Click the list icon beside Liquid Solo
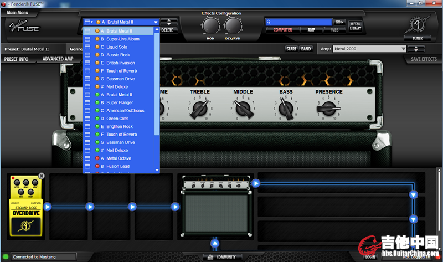The image size is (443, 262). coord(87,47)
